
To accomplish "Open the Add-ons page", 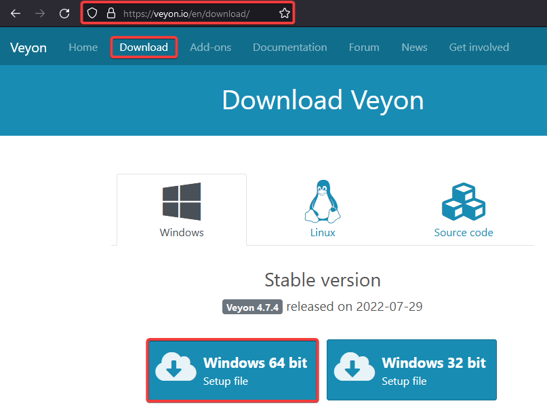I will [210, 48].
